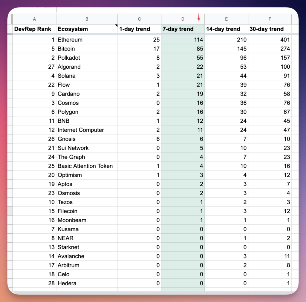The image size is (306, 302).
Task: Select Internet Computer's 30-day trend value 47
Action: [x=270, y=130]
